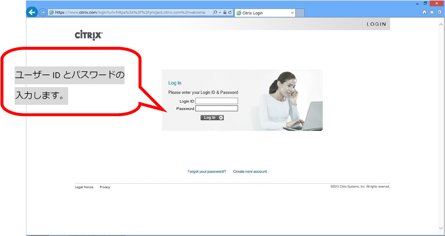Restore the browser window size
Viewport: 445px width, 236px height.
coord(425,3)
